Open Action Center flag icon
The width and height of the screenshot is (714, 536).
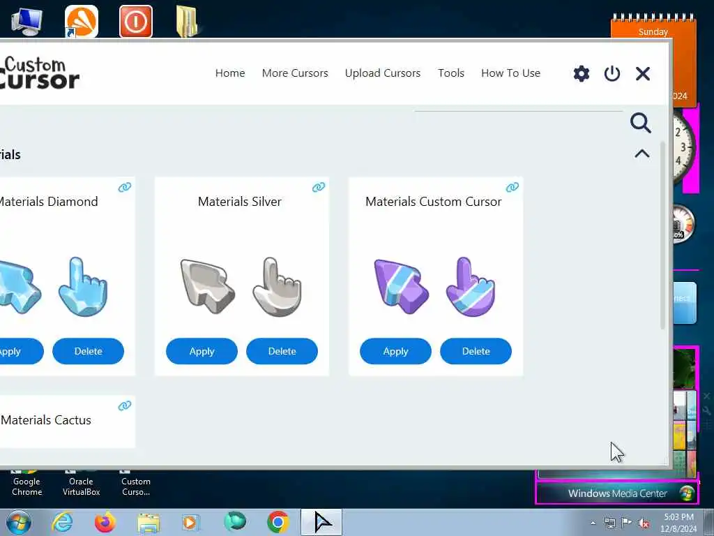627,523
